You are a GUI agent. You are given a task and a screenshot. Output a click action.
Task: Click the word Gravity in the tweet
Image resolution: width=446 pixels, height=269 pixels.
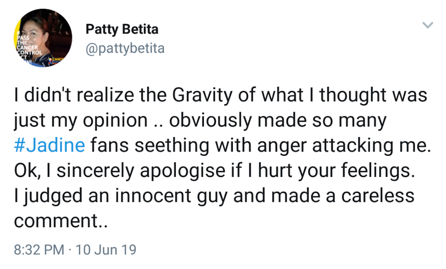click(202, 95)
